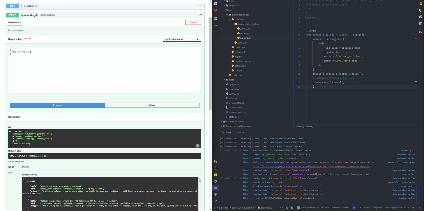Expand the GET Docs Redirect endpoint
Screen dimensions: 424x211
[201, 6]
